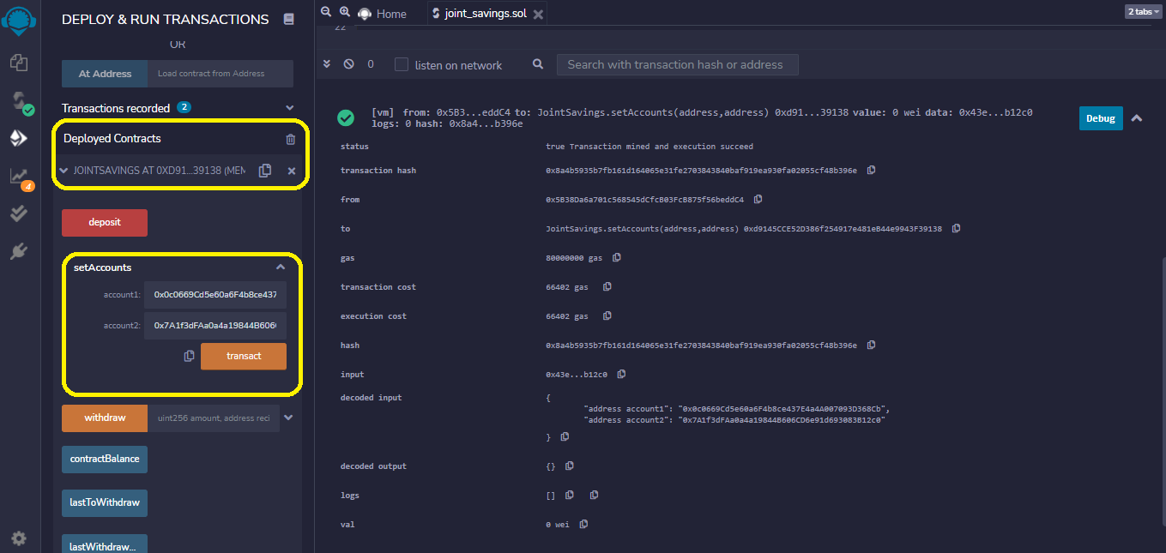Collapse the JointSavings contract instance
Viewport: 1166px width, 553px height.
coord(65,171)
